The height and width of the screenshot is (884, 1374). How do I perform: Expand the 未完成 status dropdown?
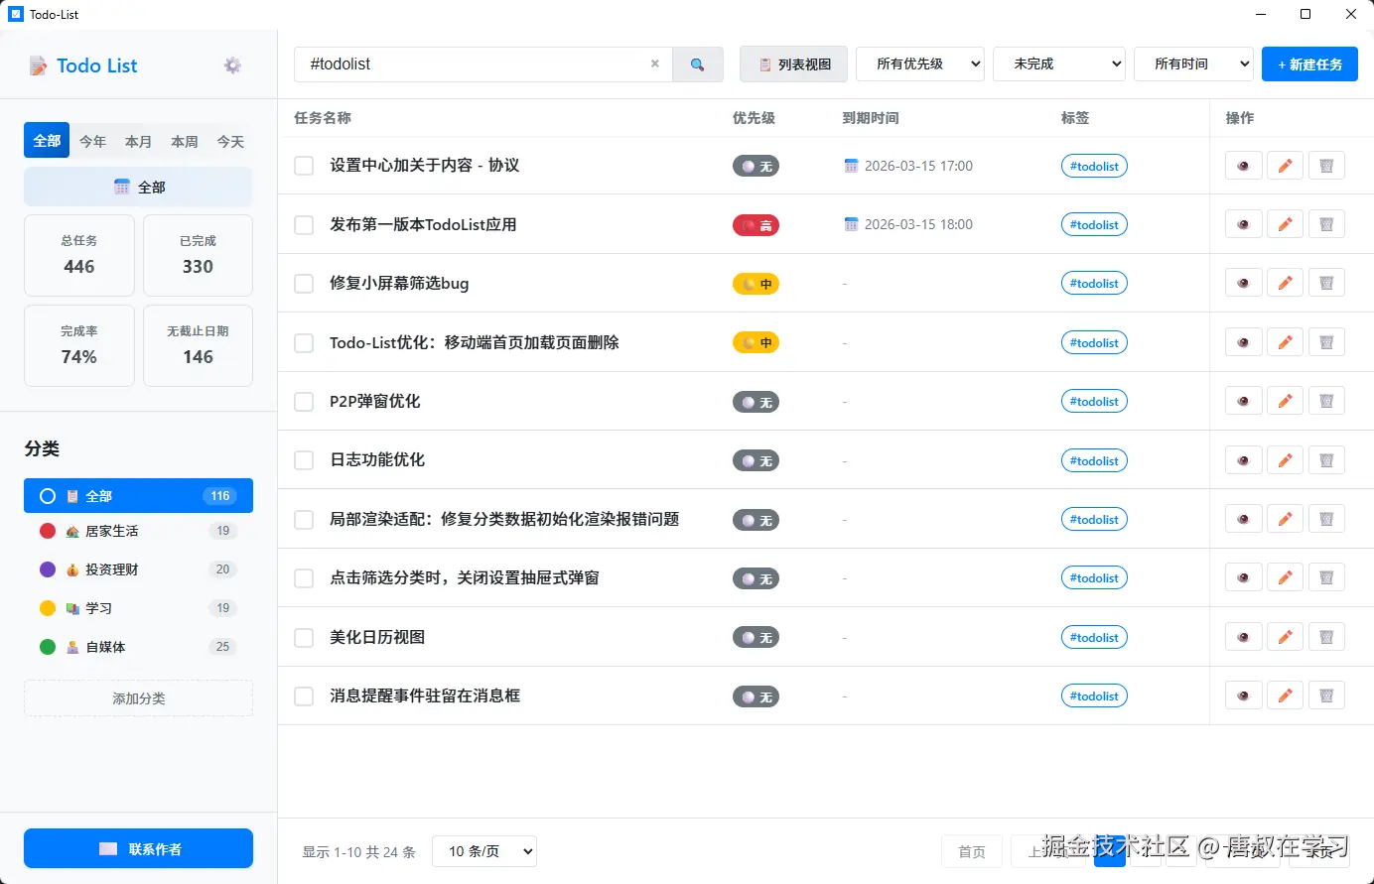[x=1058, y=63]
